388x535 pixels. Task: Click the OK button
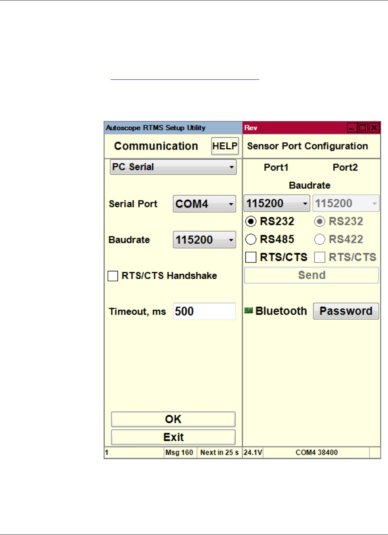173,419
